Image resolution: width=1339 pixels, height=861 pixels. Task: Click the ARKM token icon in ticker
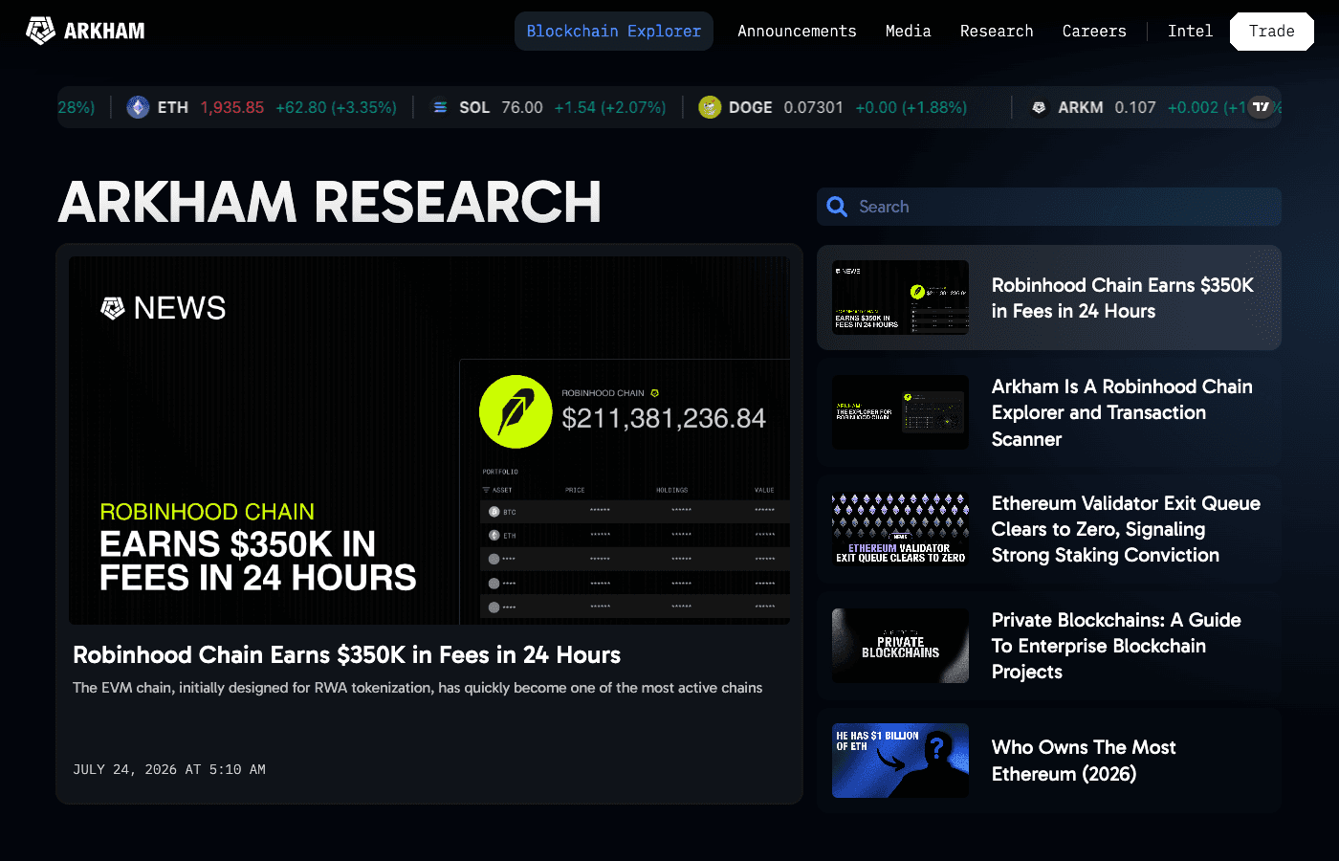tap(1039, 107)
